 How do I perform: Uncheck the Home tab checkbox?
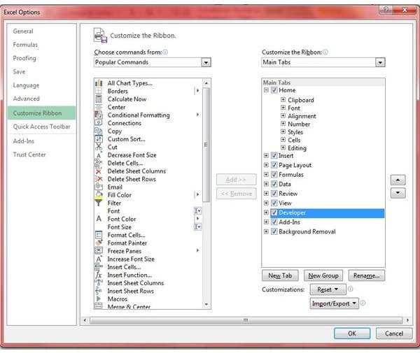click(274, 90)
